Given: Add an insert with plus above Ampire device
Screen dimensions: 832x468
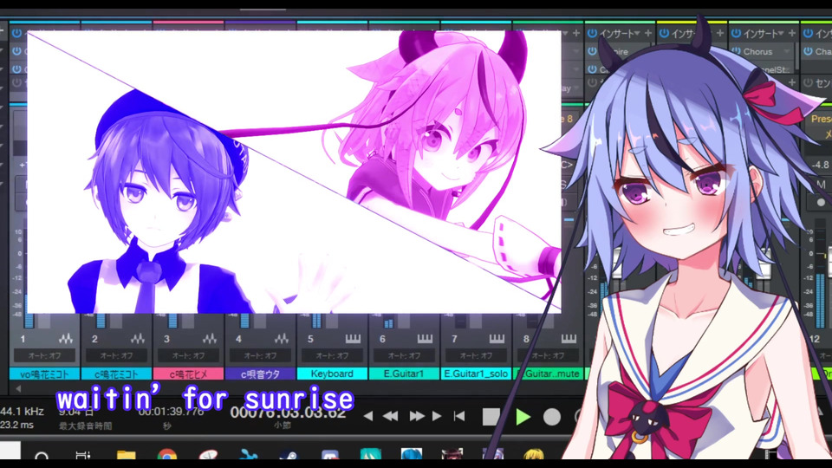Looking at the screenshot, I should click(648, 34).
